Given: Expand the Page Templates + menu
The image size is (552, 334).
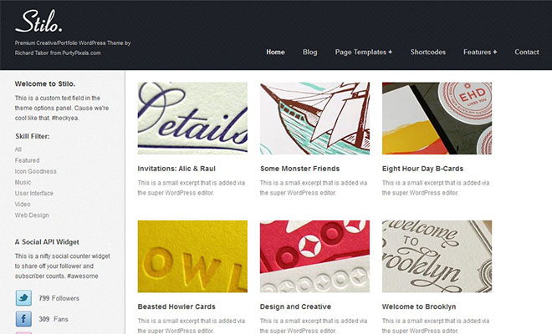Looking at the screenshot, I should (x=364, y=52).
